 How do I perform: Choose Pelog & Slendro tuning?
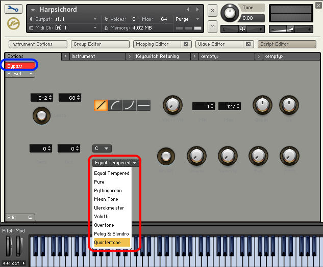coord(112,234)
